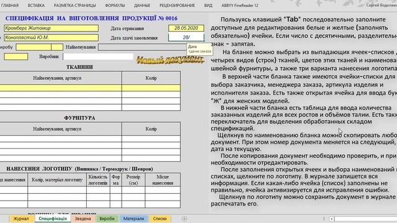
Task: Switch to РАЗМЕТКА СТРАНИЦЫ ribbon tab
Action: pos(74,6)
